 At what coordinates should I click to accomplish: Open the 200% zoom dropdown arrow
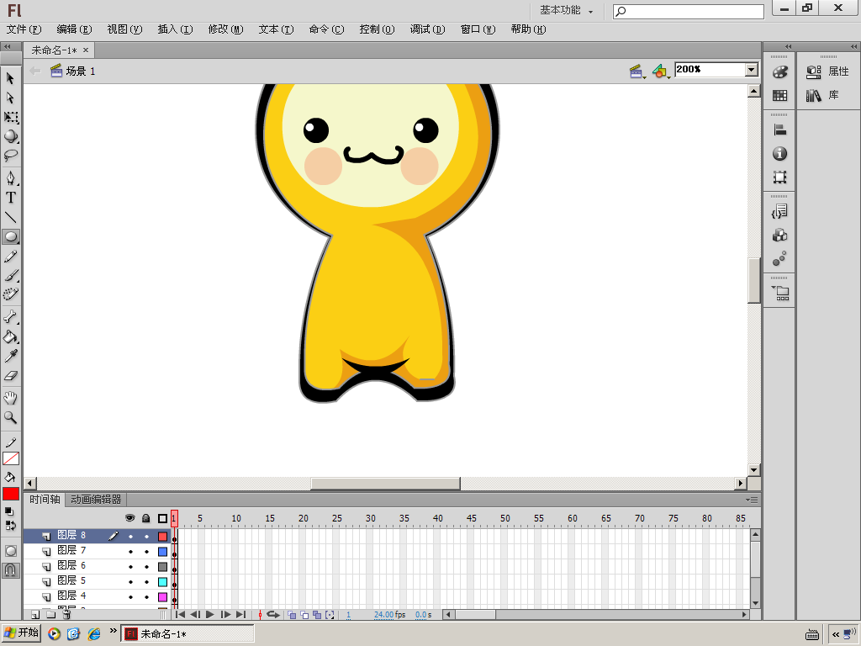(x=751, y=70)
